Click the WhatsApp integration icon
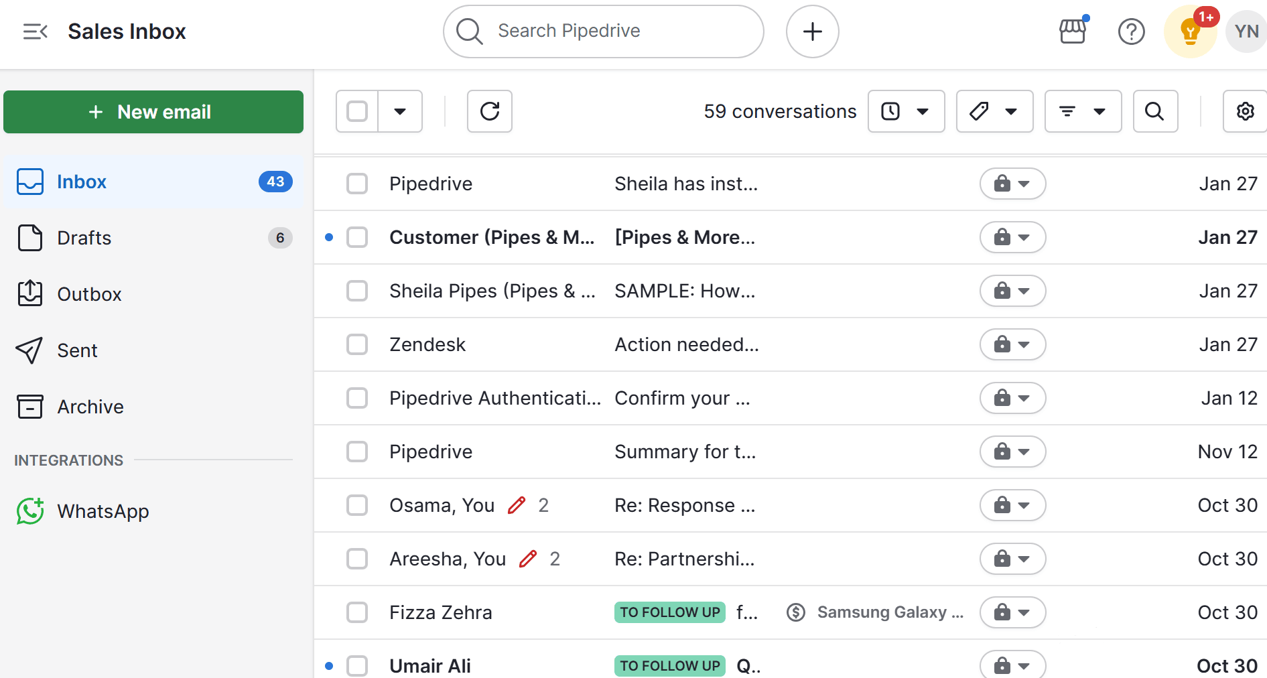The height and width of the screenshot is (678, 1267). [x=30, y=511]
